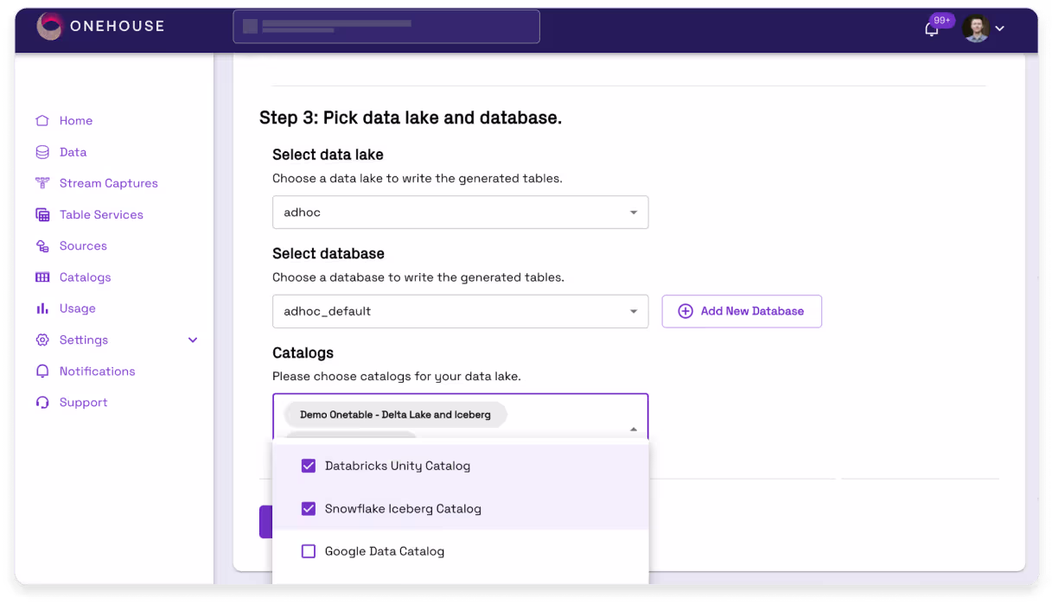Click the Catalogs grid icon
This screenshot has height=604, width=1052.
[x=42, y=277]
